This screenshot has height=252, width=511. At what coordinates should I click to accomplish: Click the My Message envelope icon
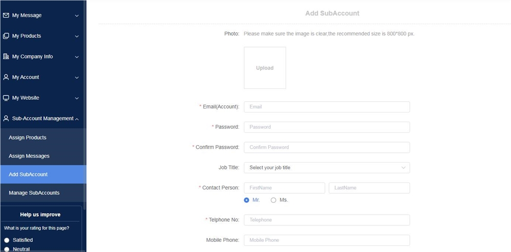pyautogui.click(x=6, y=15)
